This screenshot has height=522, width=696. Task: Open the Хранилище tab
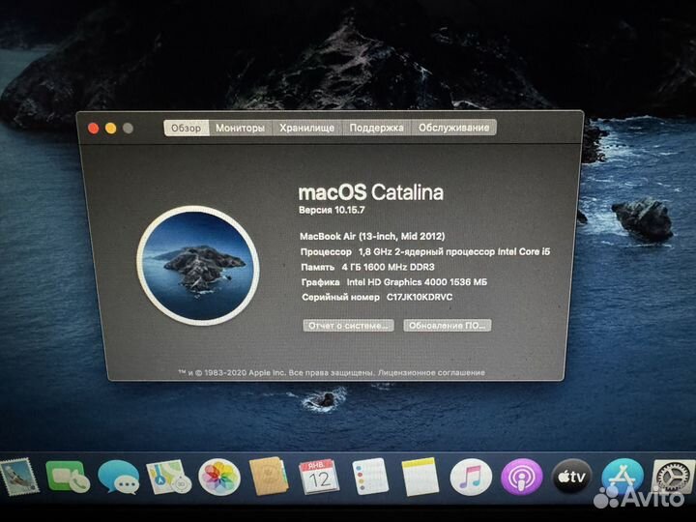click(306, 128)
